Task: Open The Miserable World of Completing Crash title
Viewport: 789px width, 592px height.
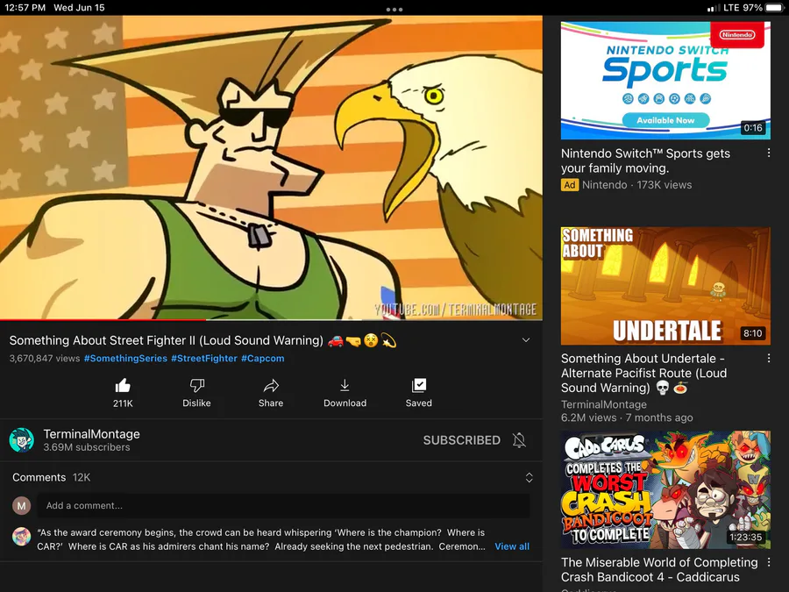Action: pos(659,569)
